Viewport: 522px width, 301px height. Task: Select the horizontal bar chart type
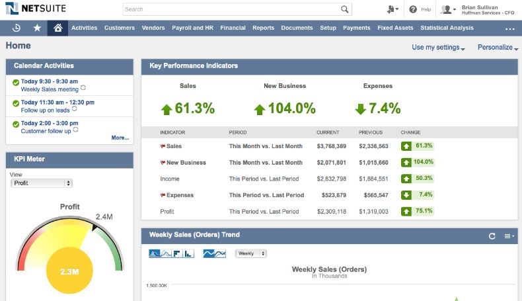[x=177, y=253]
